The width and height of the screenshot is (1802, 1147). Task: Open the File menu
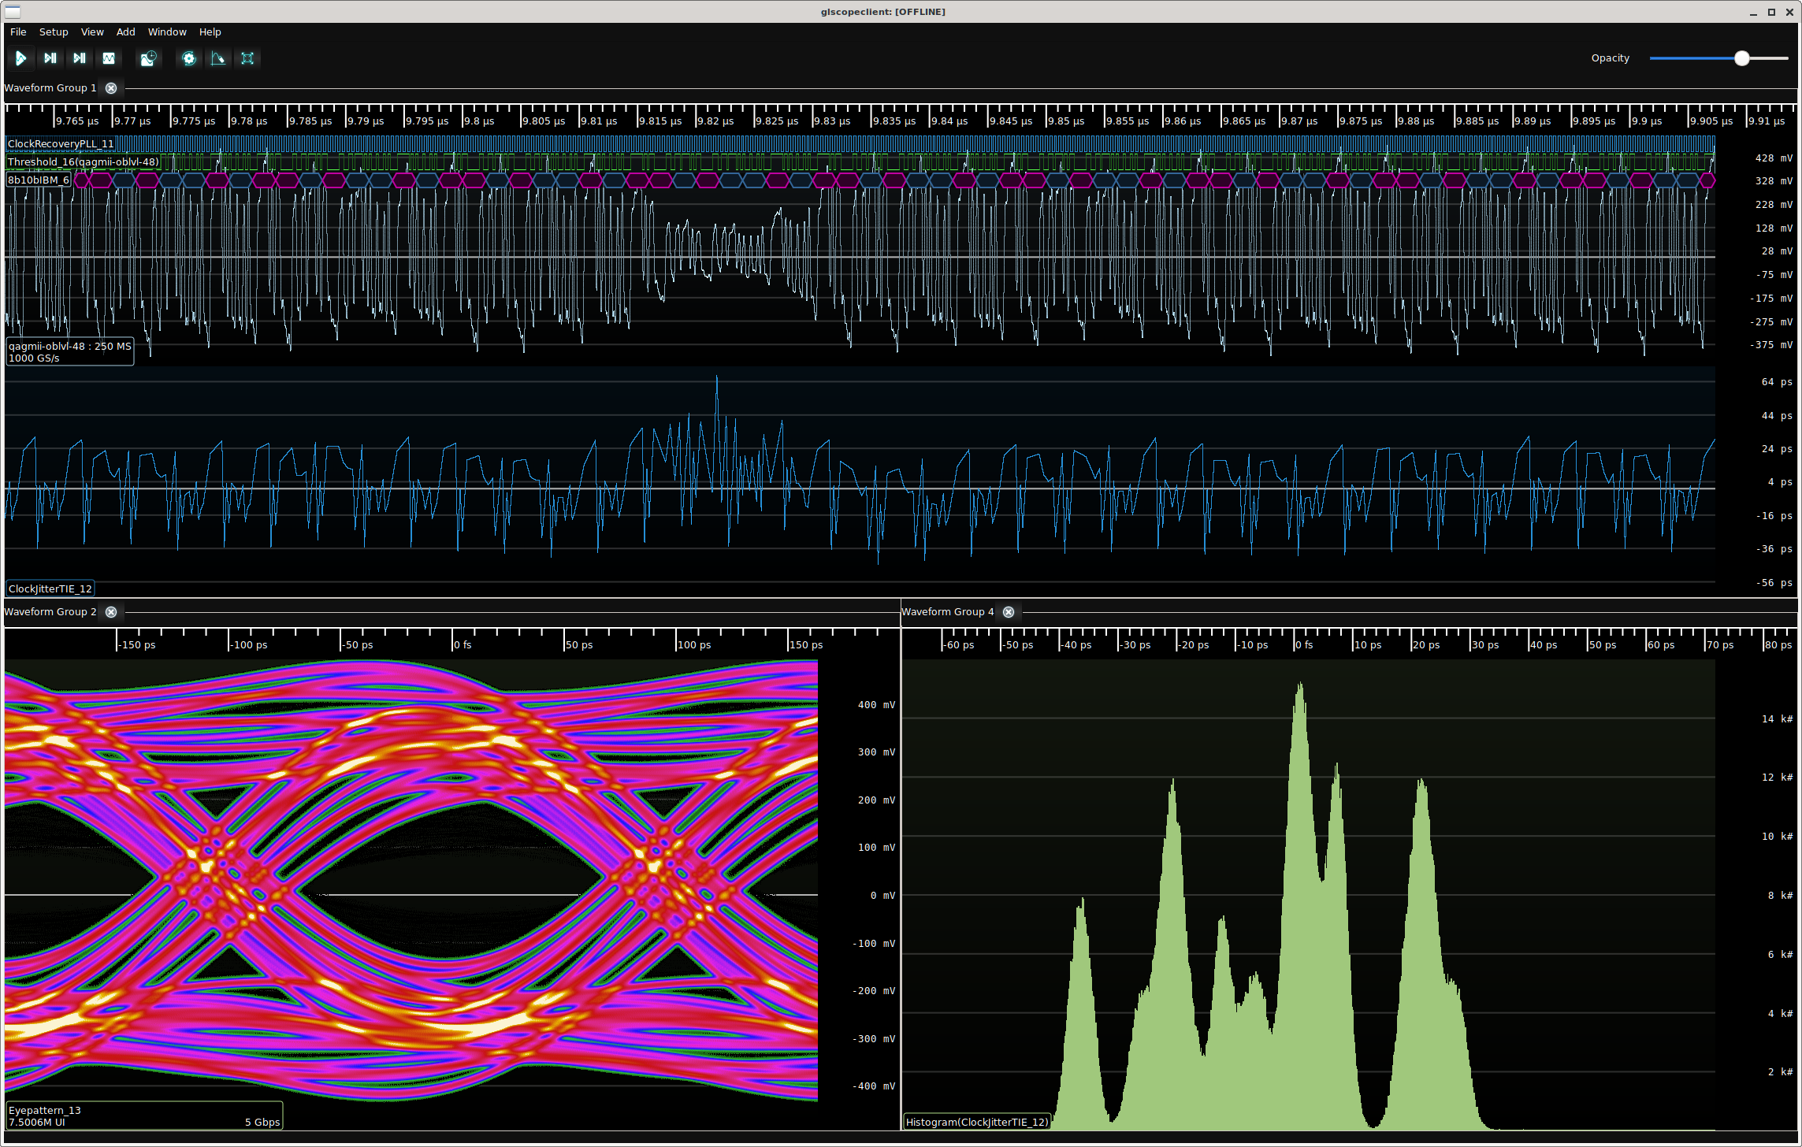[18, 32]
